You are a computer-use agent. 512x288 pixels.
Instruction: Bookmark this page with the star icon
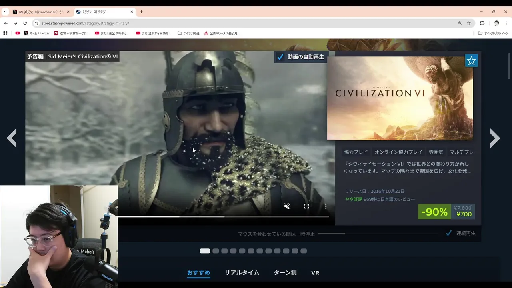[469, 23]
